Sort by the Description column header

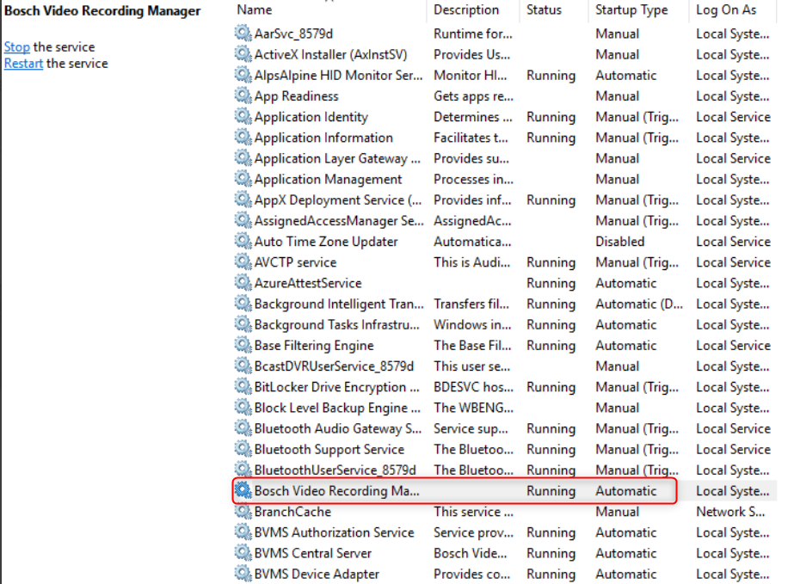[x=466, y=9]
